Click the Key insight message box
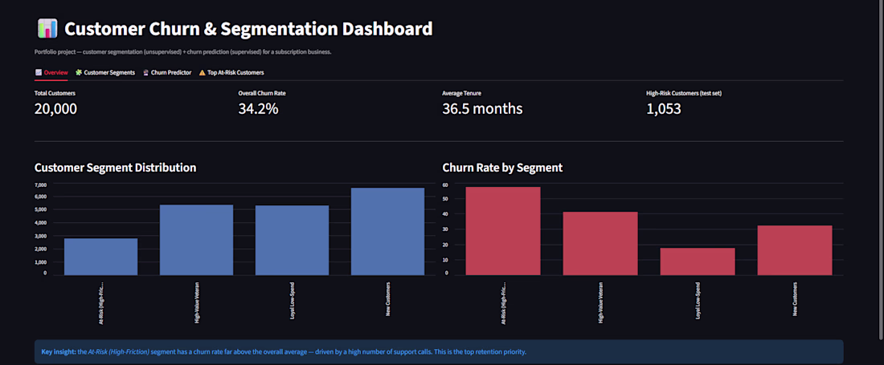Image resolution: width=884 pixels, height=365 pixels. [x=439, y=352]
